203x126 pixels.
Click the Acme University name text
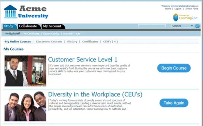(33, 12)
